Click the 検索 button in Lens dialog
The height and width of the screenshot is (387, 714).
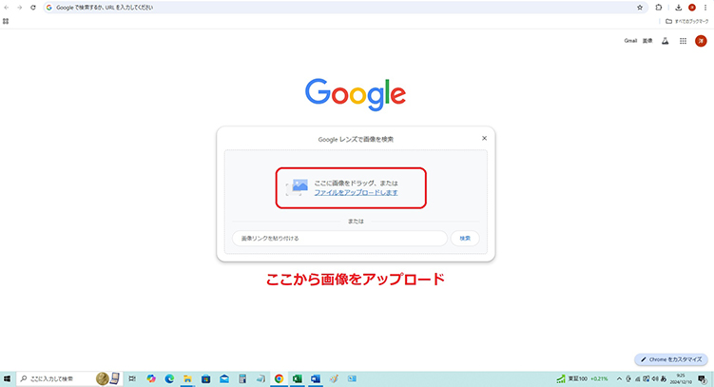pos(465,238)
